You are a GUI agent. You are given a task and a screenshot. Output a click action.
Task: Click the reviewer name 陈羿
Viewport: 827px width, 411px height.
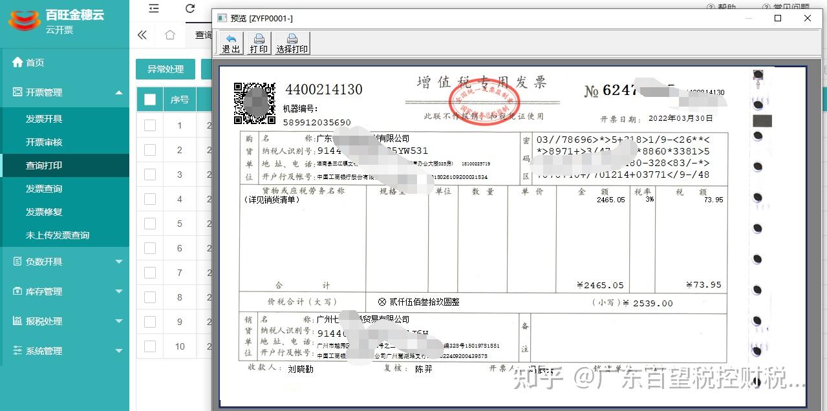tap(424, 369)
